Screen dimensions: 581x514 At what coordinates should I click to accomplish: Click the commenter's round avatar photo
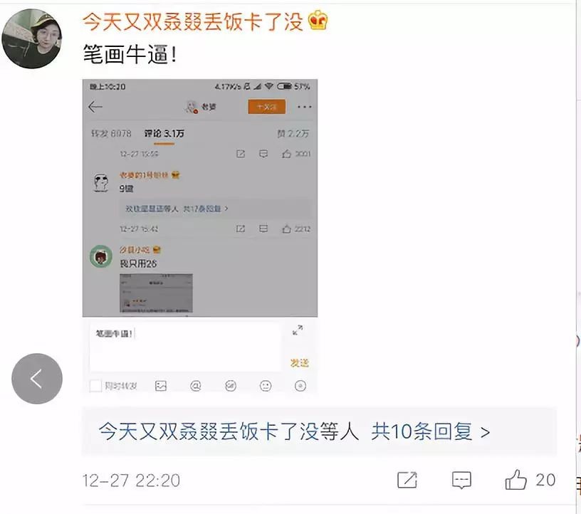(x=32, y=38)
